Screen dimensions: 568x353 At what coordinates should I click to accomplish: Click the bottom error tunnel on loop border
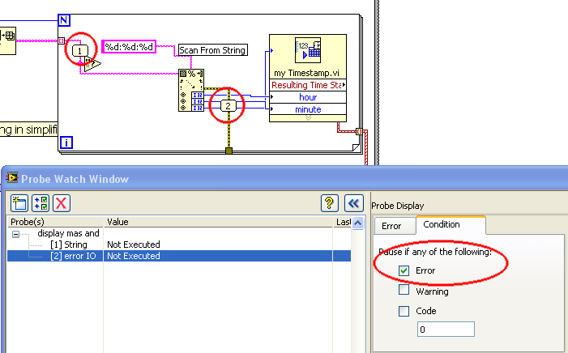(x=228, y=151)
